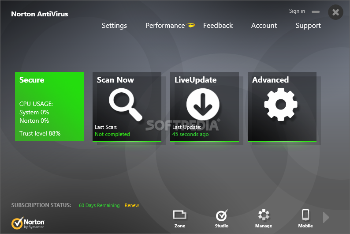Click the 'Last Scan:' label

tap(106, 127)
